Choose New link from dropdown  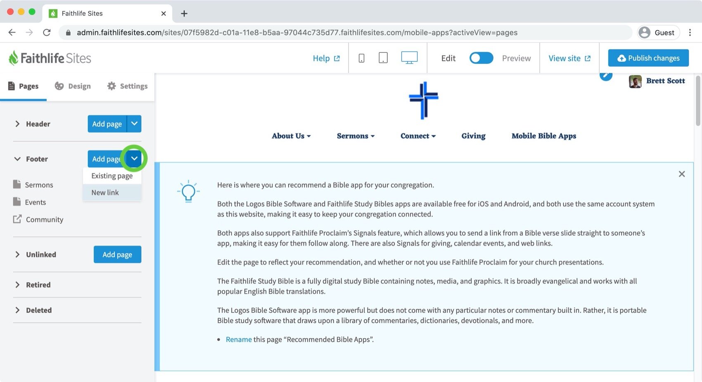click(112, 192)
